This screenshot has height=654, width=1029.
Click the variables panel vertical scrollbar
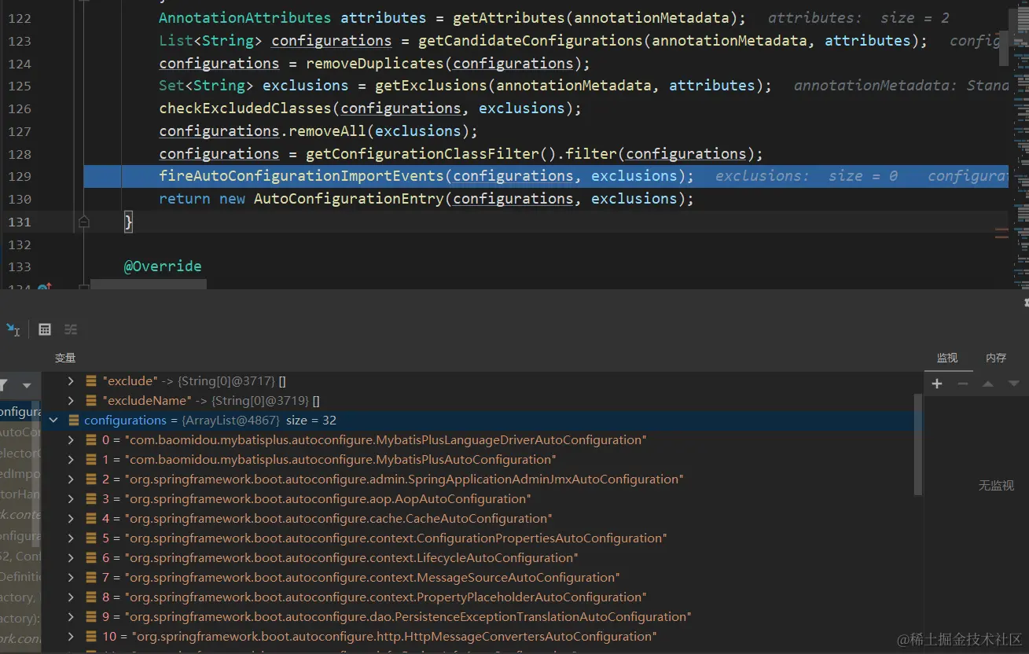(918, 446)
